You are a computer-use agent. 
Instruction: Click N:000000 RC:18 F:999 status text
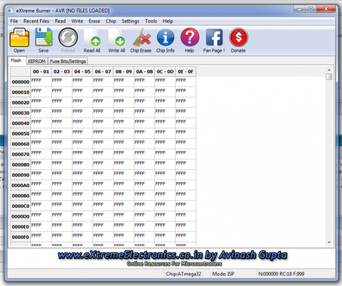pyautogui.click(x=281, y=274)
